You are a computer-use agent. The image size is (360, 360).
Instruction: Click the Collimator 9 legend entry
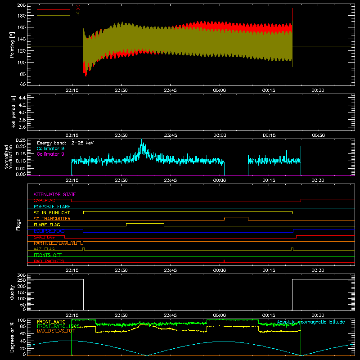click(x=50, y=154)
